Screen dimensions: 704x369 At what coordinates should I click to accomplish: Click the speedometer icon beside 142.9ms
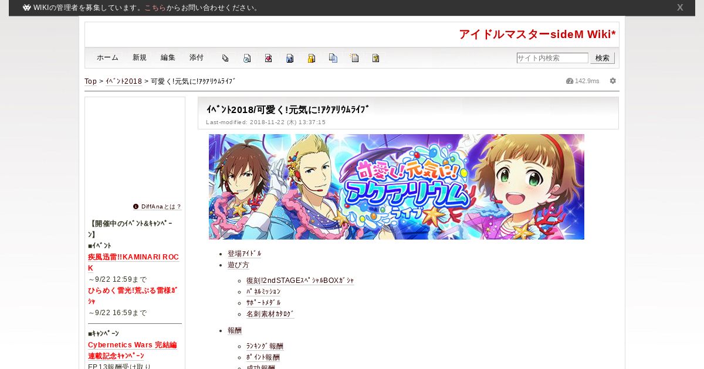570,81
